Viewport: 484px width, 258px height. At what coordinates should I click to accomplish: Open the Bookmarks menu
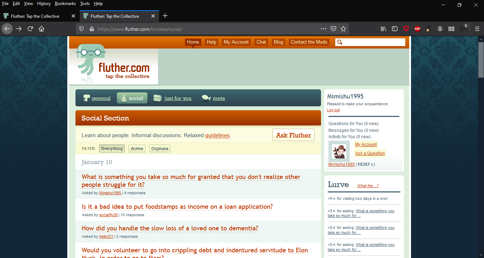[65, 4]
